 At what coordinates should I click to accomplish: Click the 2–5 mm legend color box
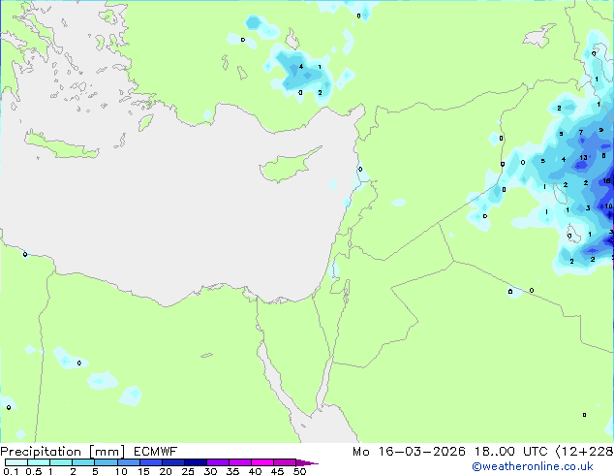point(83,462)
